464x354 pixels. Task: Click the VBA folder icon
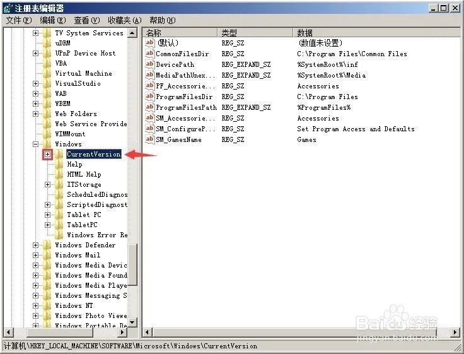(47, 63)
